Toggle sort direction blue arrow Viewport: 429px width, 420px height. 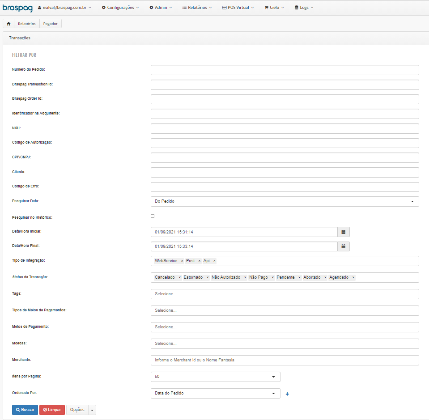(x=287, y=394)
